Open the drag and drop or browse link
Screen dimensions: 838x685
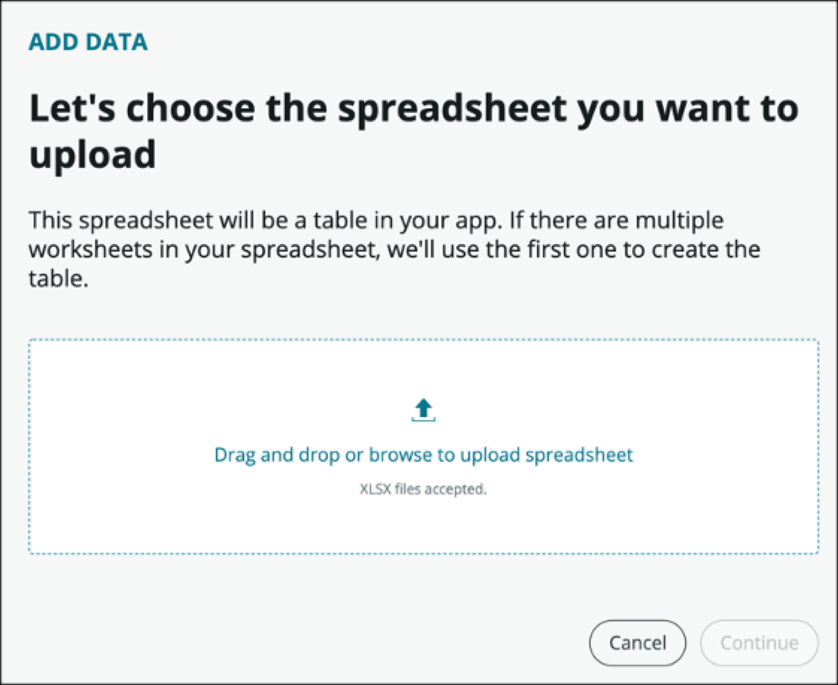pyautogui.click(x=423, y=455)
